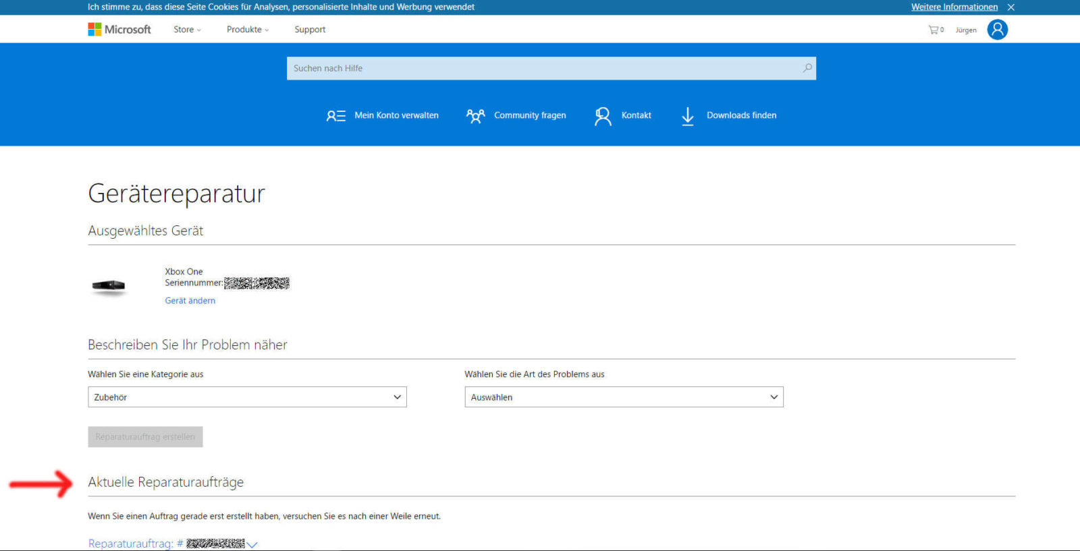Click the Ausgewähltes Gerät heading
Image resolution: width=1080 pixels, height=551 pixels.
point(146,231)
